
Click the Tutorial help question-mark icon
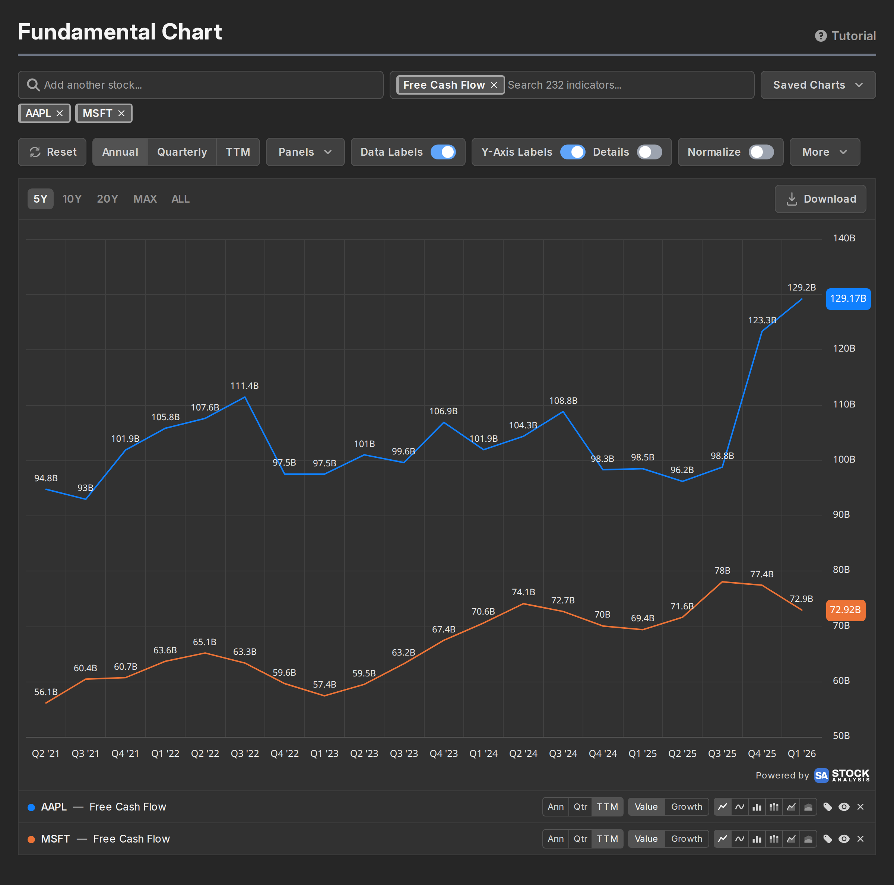[820, 36]
